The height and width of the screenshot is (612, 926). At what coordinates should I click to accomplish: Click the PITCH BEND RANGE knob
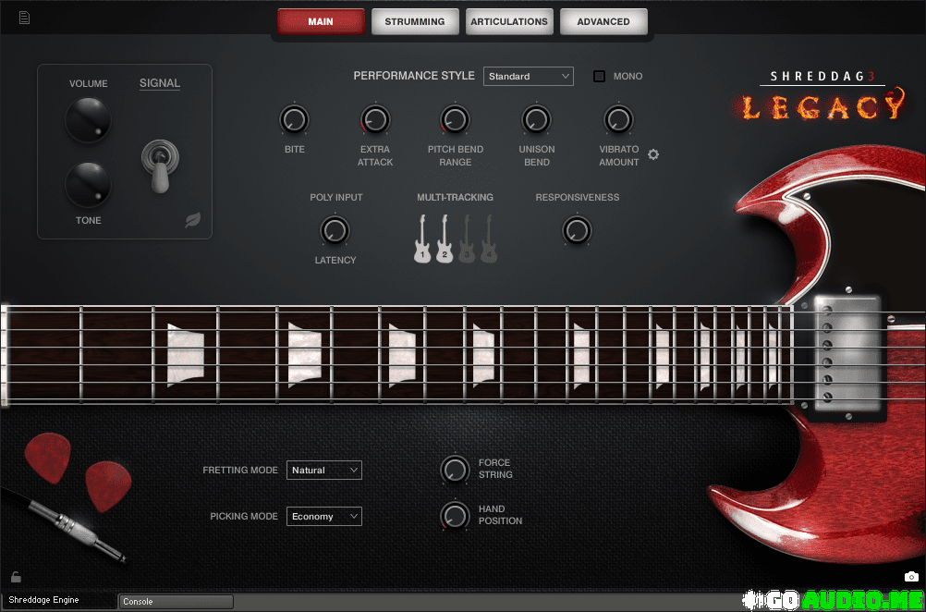[456, 120]
